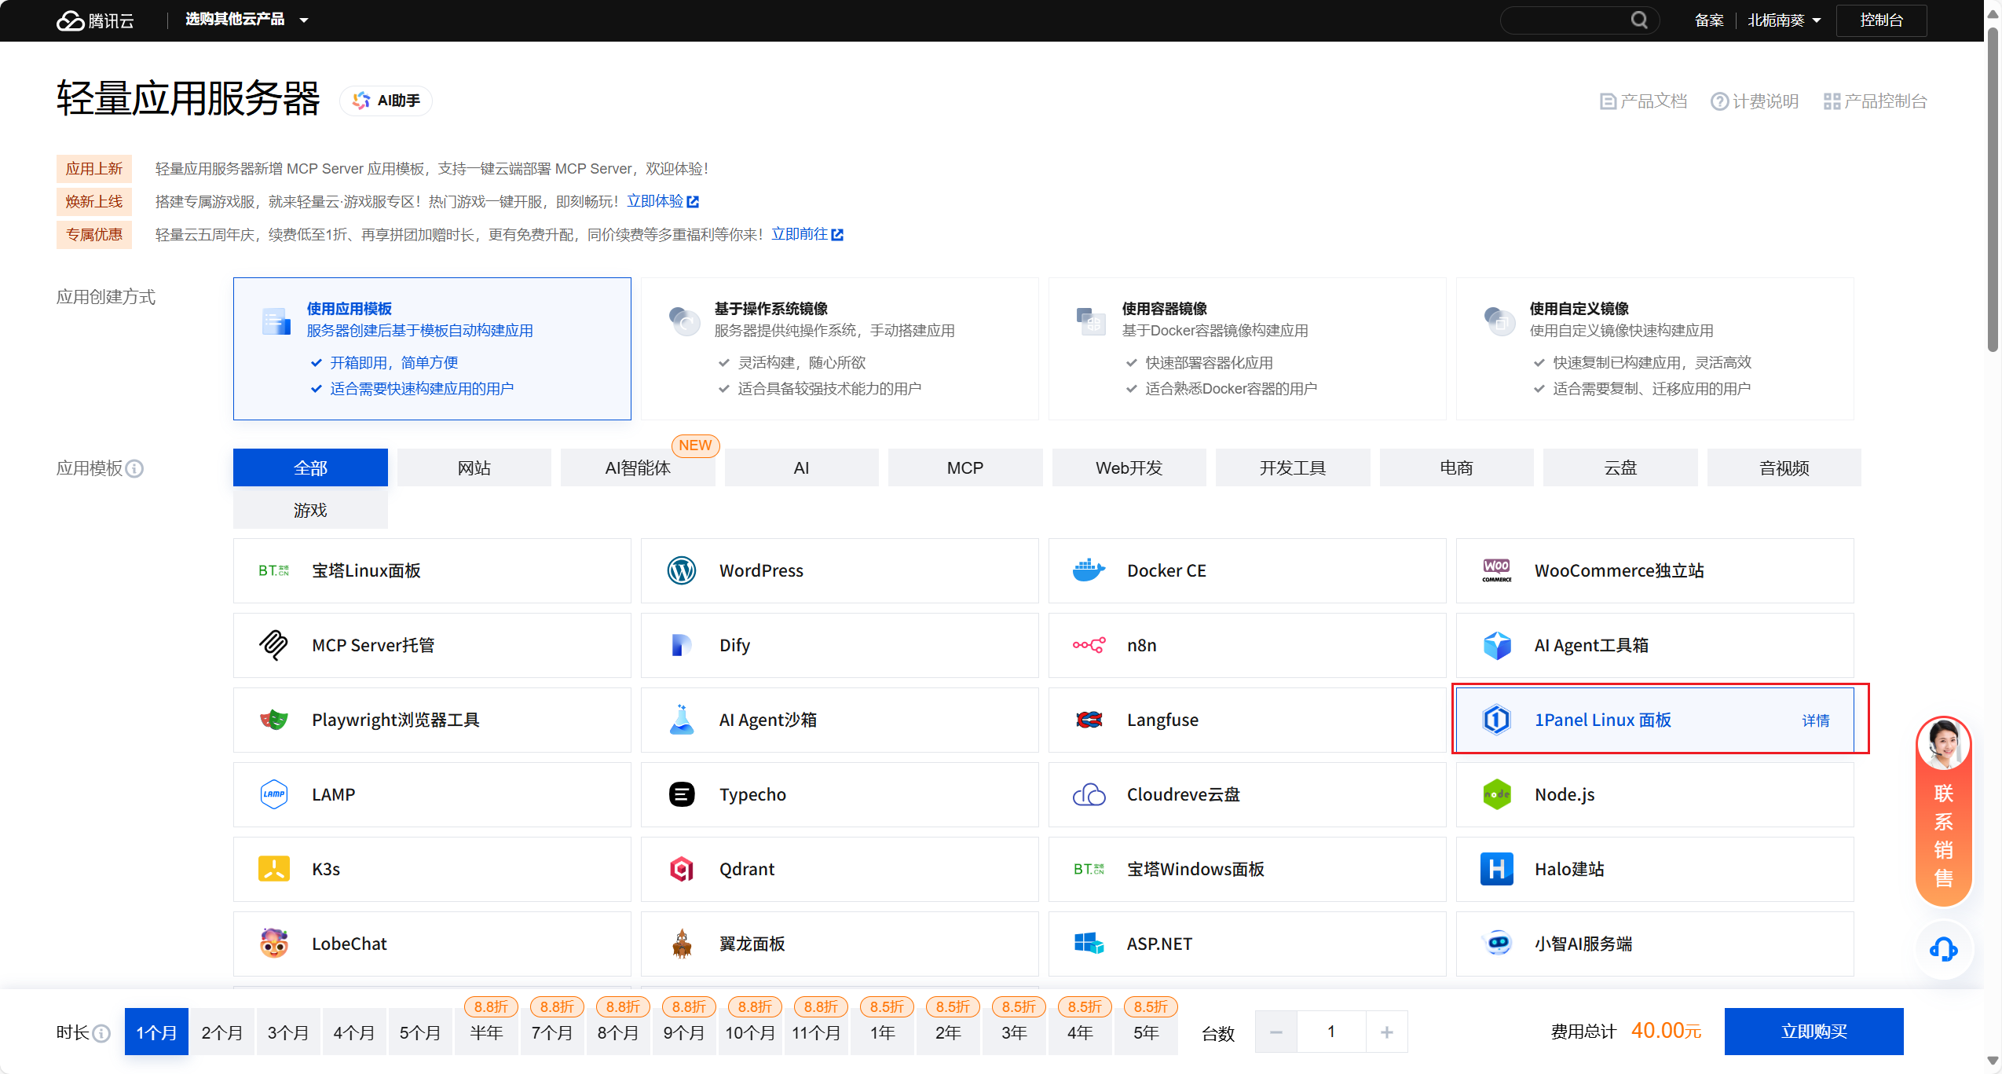Viewport: 2002px width, 1074px height.
Task: Open the 北栀南葵 account dropdown
Action: (1783, 20)
